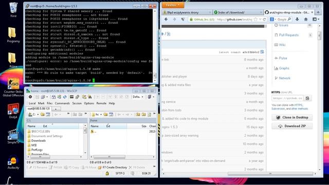Open terminal console icon in WinSCP toolbar
Screen dimensions: 329x185
coord(71,97)
